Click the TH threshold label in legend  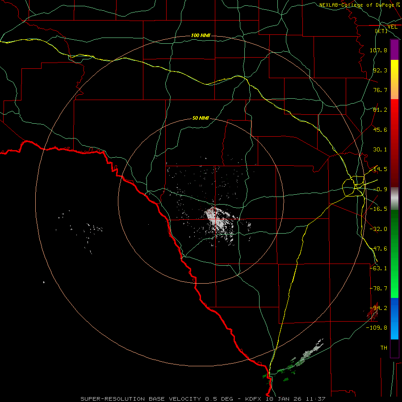pyautogui.click(x=384, y=348)
